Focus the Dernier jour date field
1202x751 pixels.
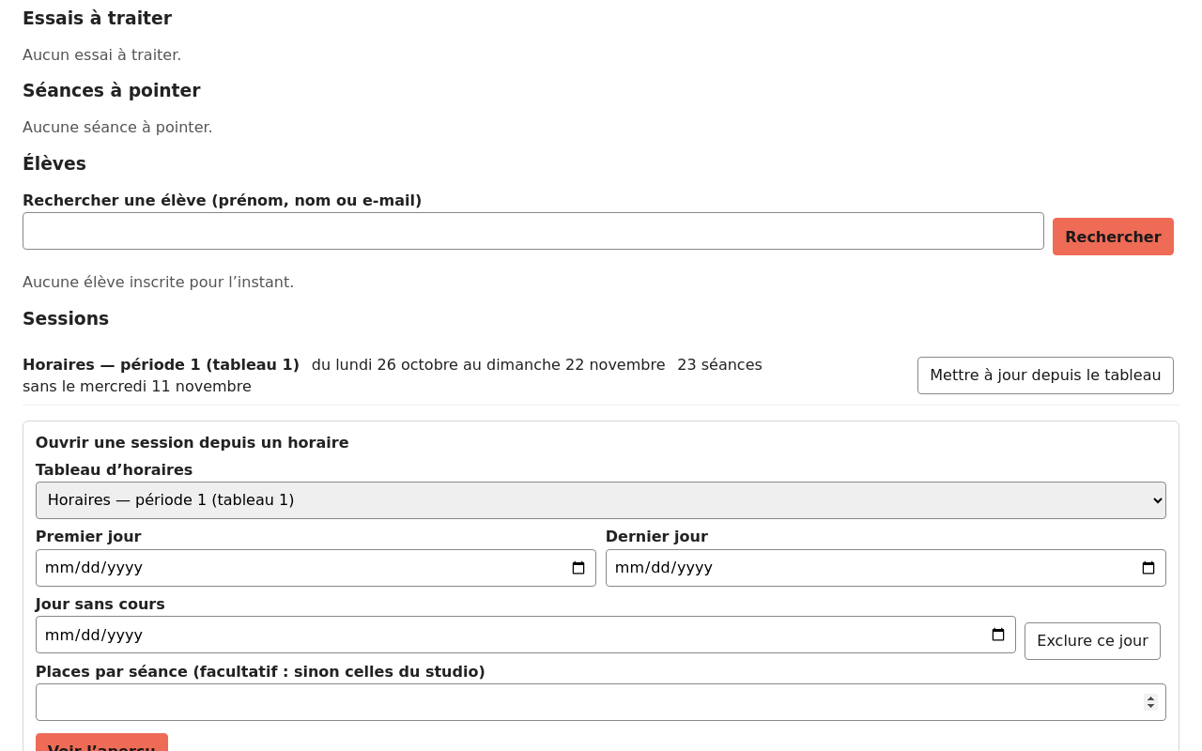(886, 568)
